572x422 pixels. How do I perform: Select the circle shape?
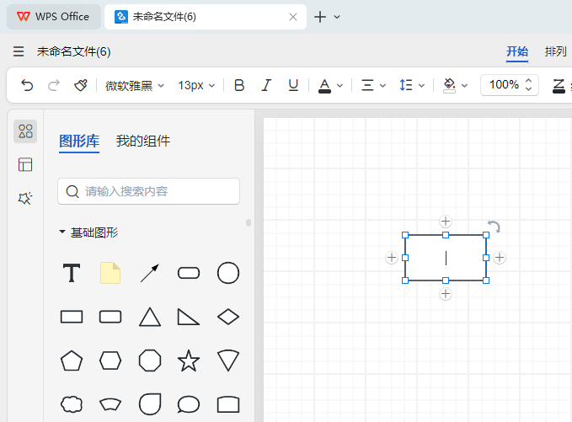point(228,273)
